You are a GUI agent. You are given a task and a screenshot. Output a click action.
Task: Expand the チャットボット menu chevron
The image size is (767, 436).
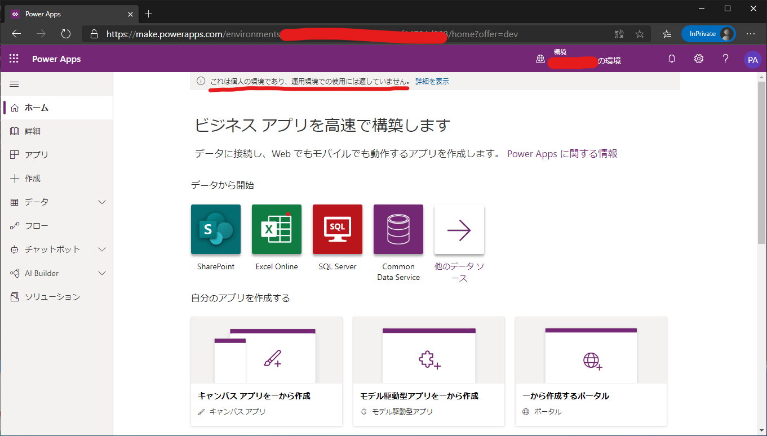[102, 250]
